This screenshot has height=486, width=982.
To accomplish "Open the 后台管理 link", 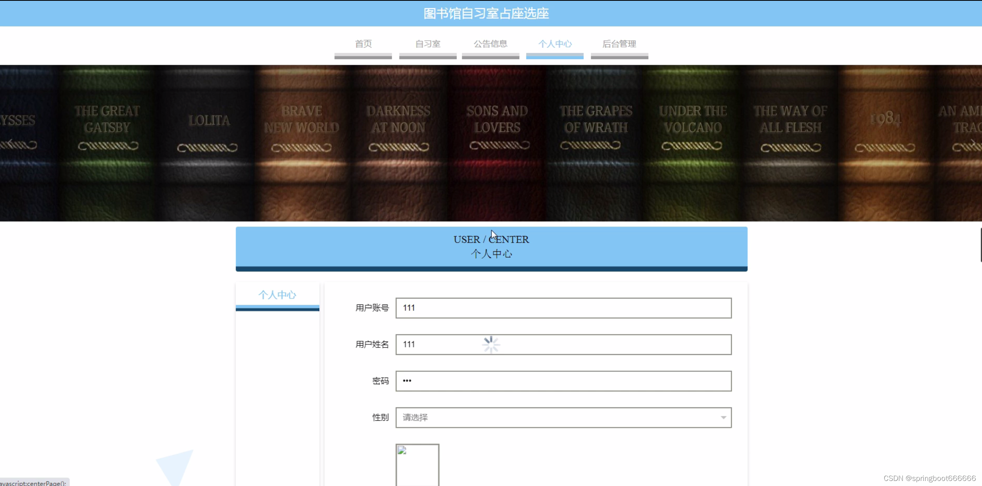I will pyautogui.click(x=619, y=44).
